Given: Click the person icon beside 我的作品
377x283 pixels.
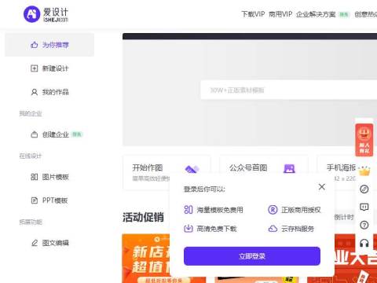Looking at the screenshot, I should (35, 92).
